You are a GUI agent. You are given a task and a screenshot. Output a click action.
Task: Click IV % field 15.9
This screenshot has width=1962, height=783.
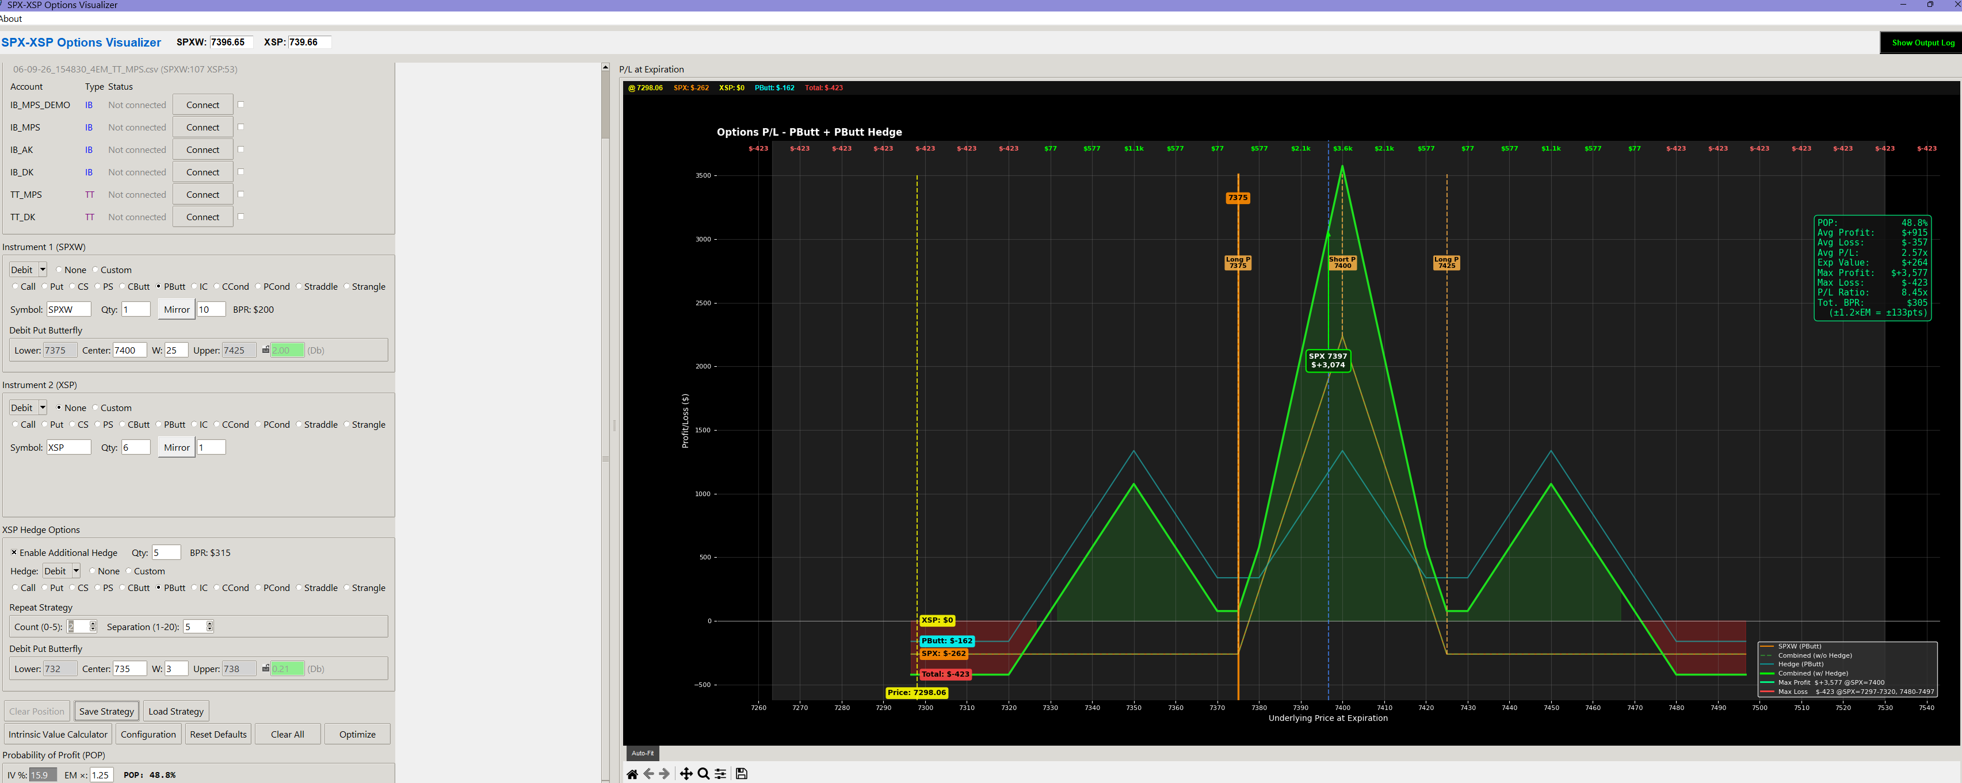(x=43, y=774)
